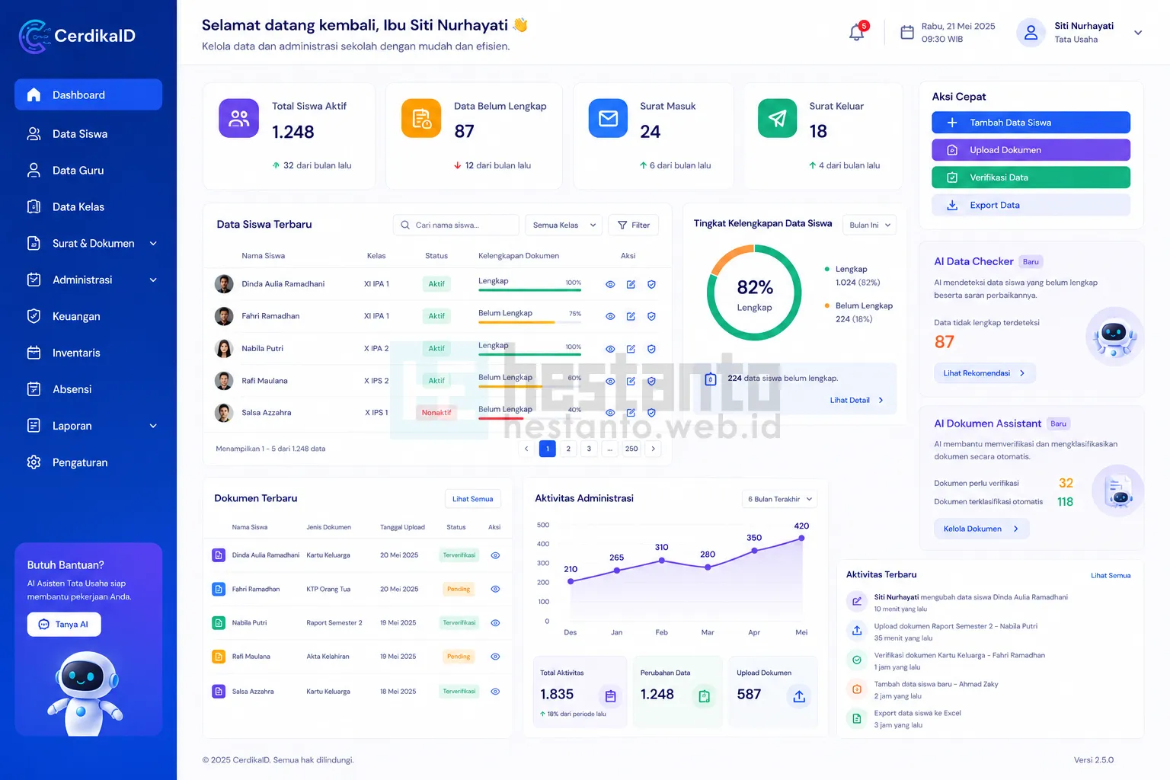Open Lihat Detail link for incomplete data
The image size is (1170, 780).
tap(856, 400)
